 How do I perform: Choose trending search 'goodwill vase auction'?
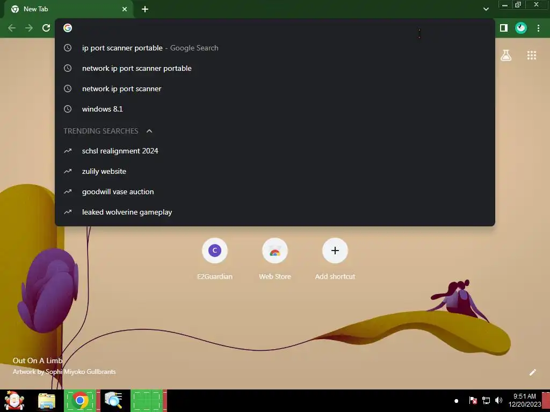click(274, 192)
